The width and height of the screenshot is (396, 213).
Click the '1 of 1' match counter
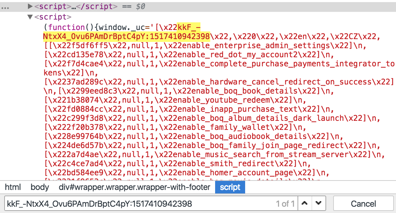tap(286, 203)
